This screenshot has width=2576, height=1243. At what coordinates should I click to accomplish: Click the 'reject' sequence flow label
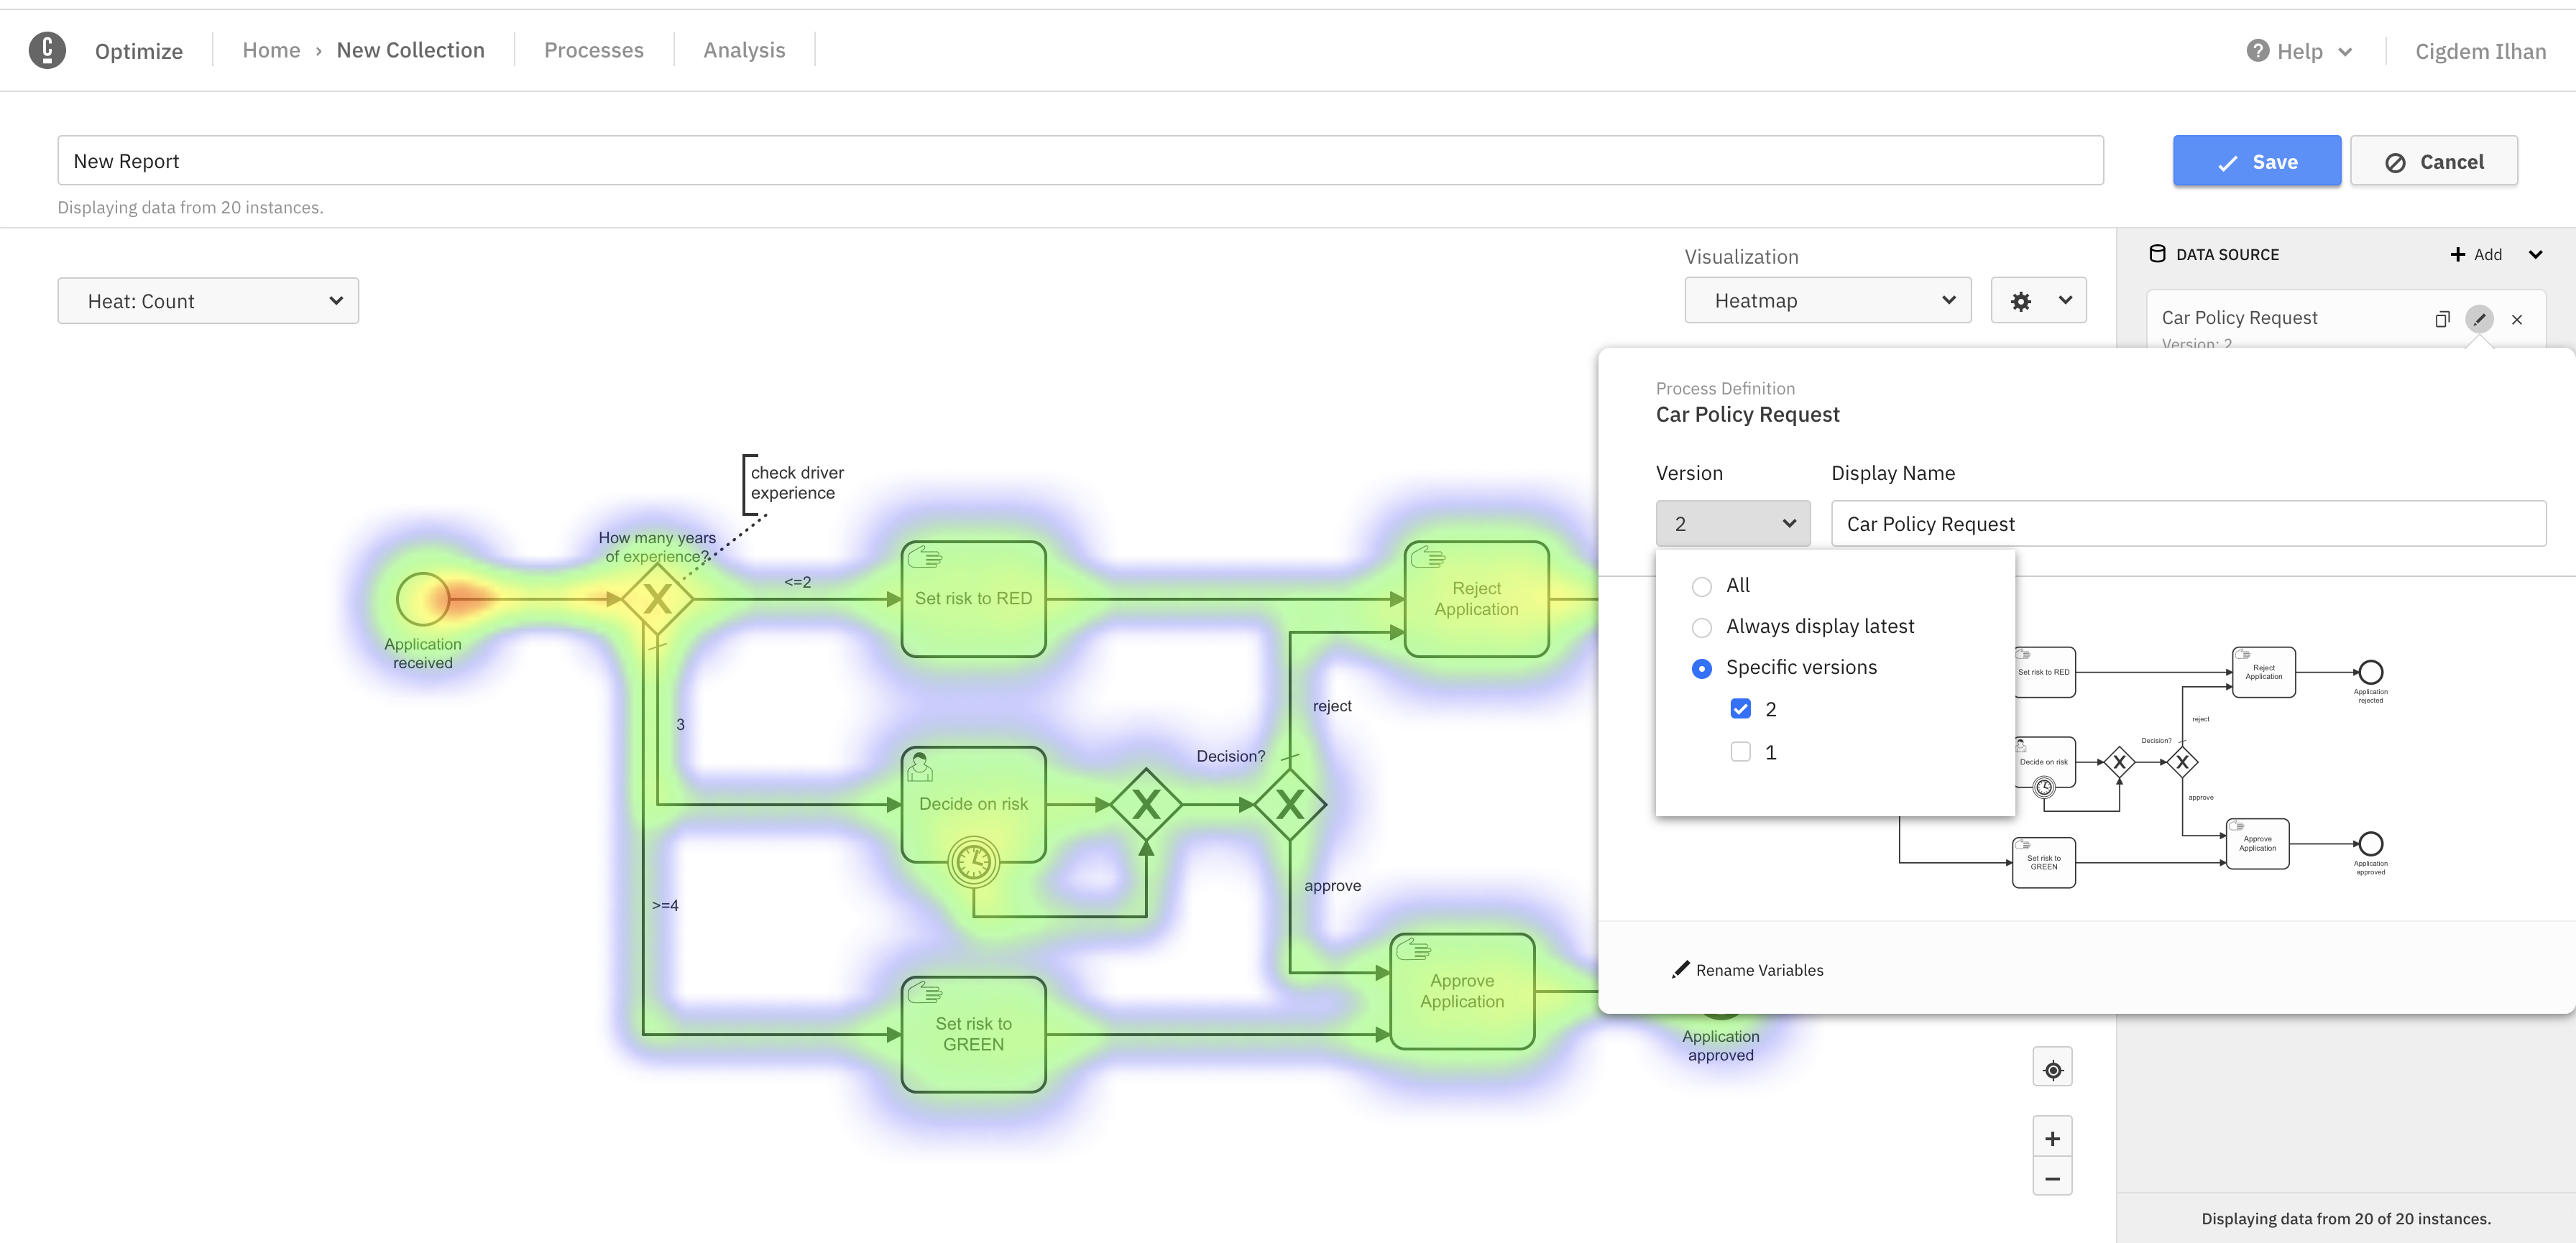pyautogui.click(x=1331, y=706)
